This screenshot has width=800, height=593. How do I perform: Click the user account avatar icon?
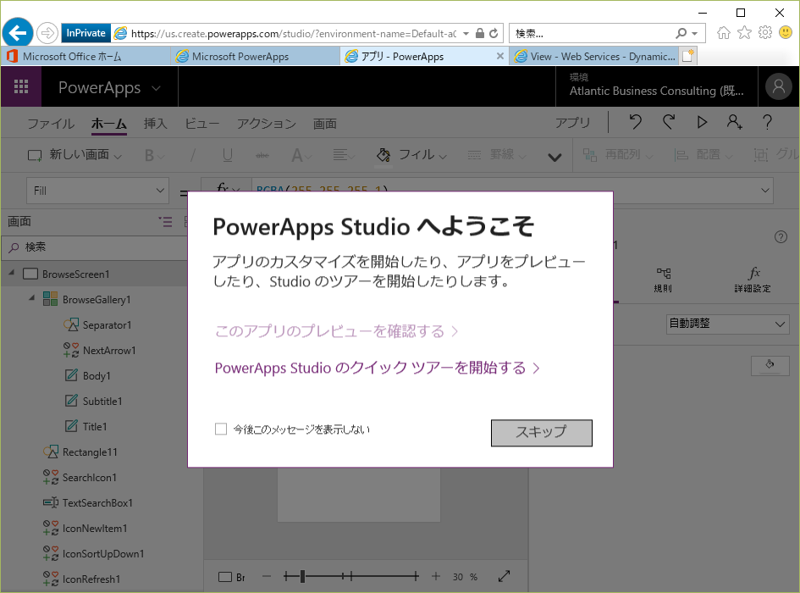pyautogui.click(x=778, y=86)
